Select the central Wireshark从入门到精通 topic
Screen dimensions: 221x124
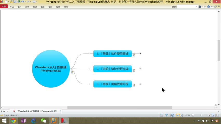(51, 69)
